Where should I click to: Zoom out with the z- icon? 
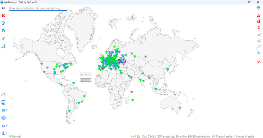259,41
